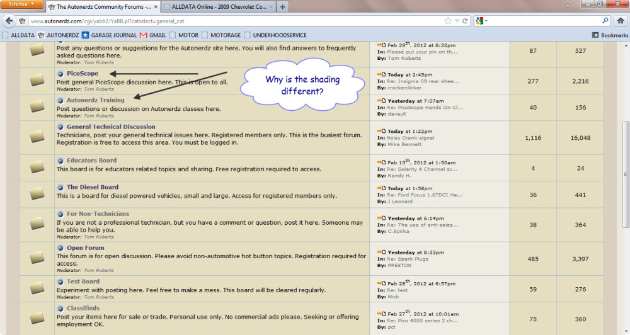
Task: Open the MOTOR bookmark
Action: coord(184,35)
